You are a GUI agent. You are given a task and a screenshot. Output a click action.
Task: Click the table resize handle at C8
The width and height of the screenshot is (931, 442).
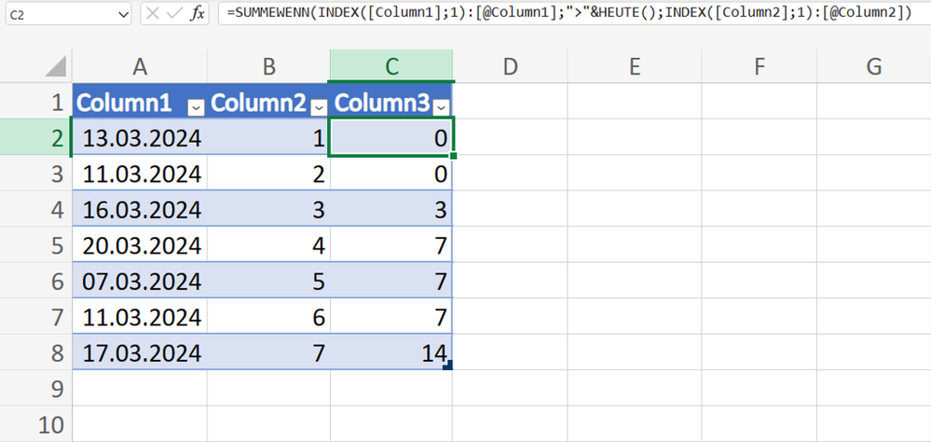pos(447,365)
